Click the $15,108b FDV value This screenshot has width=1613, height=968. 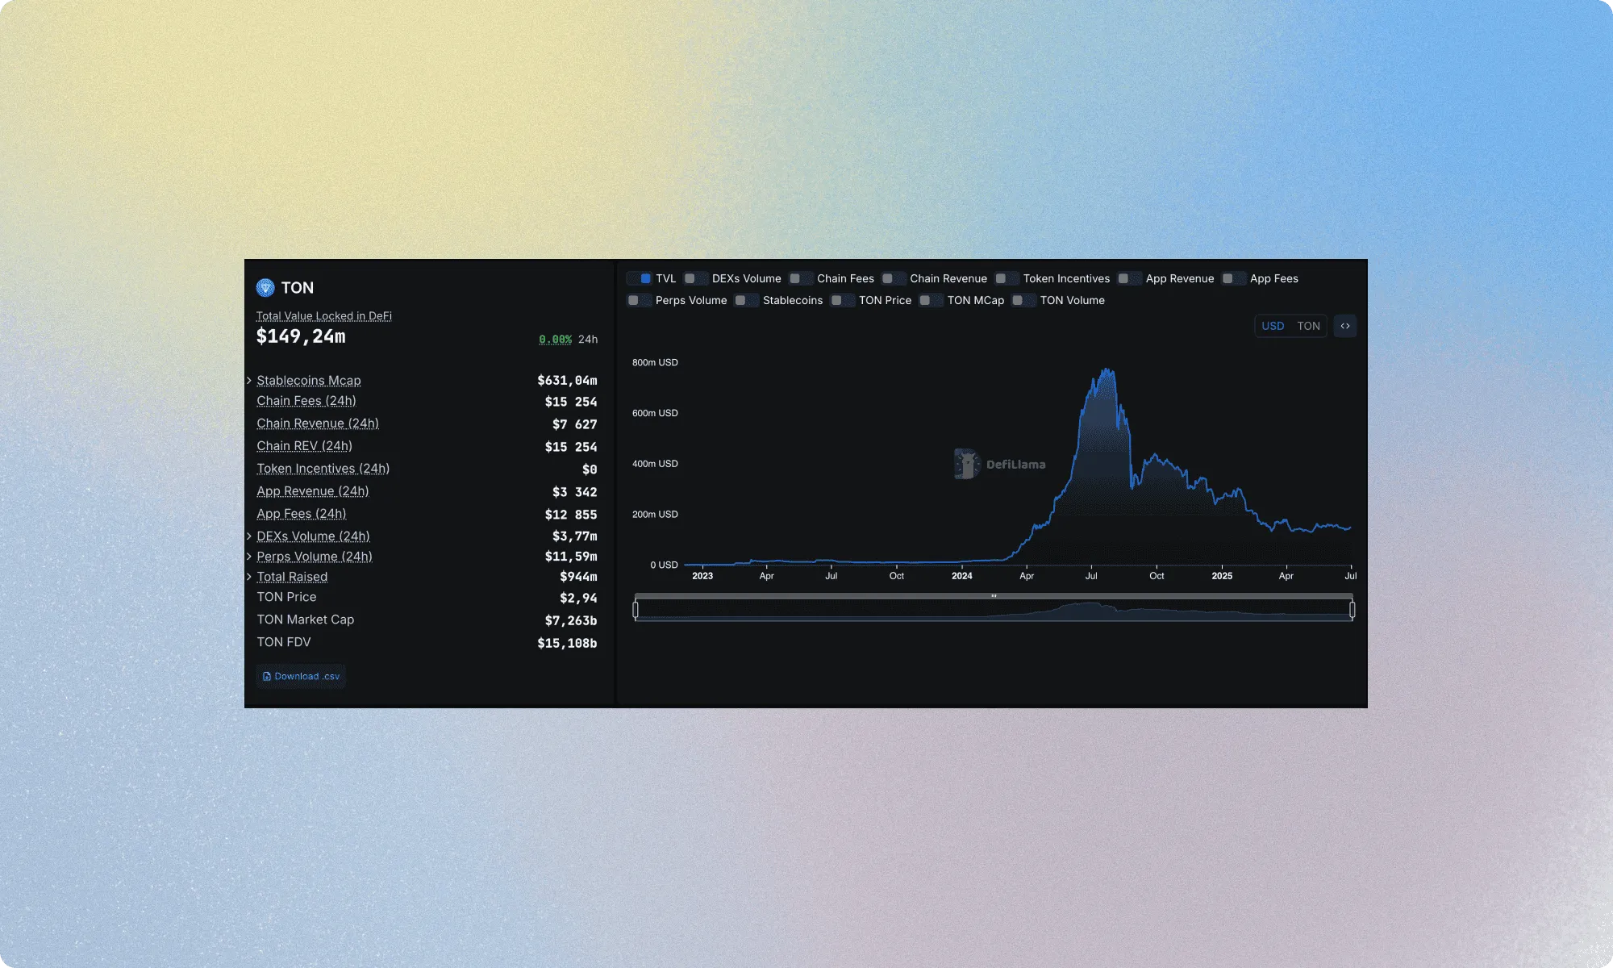567,644
